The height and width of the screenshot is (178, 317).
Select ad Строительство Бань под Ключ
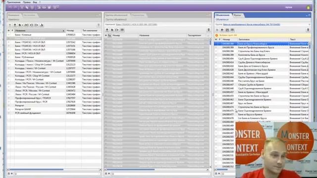click(x=262, y=51)
